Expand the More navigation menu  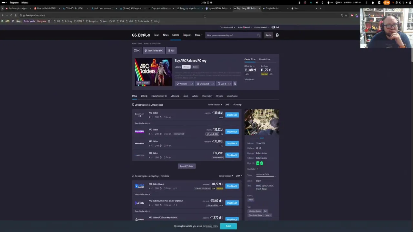[199, 35]
